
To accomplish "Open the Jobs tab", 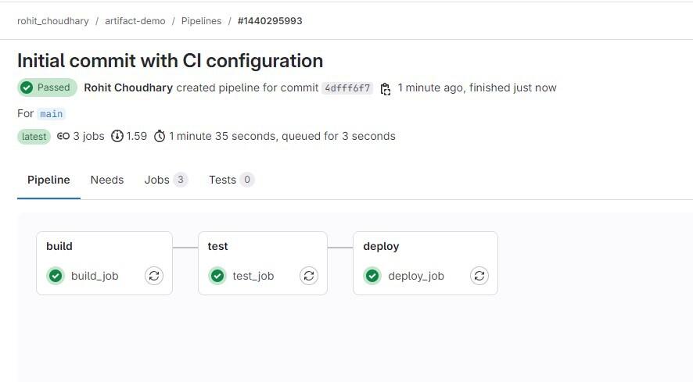I will tap(157, 180).
